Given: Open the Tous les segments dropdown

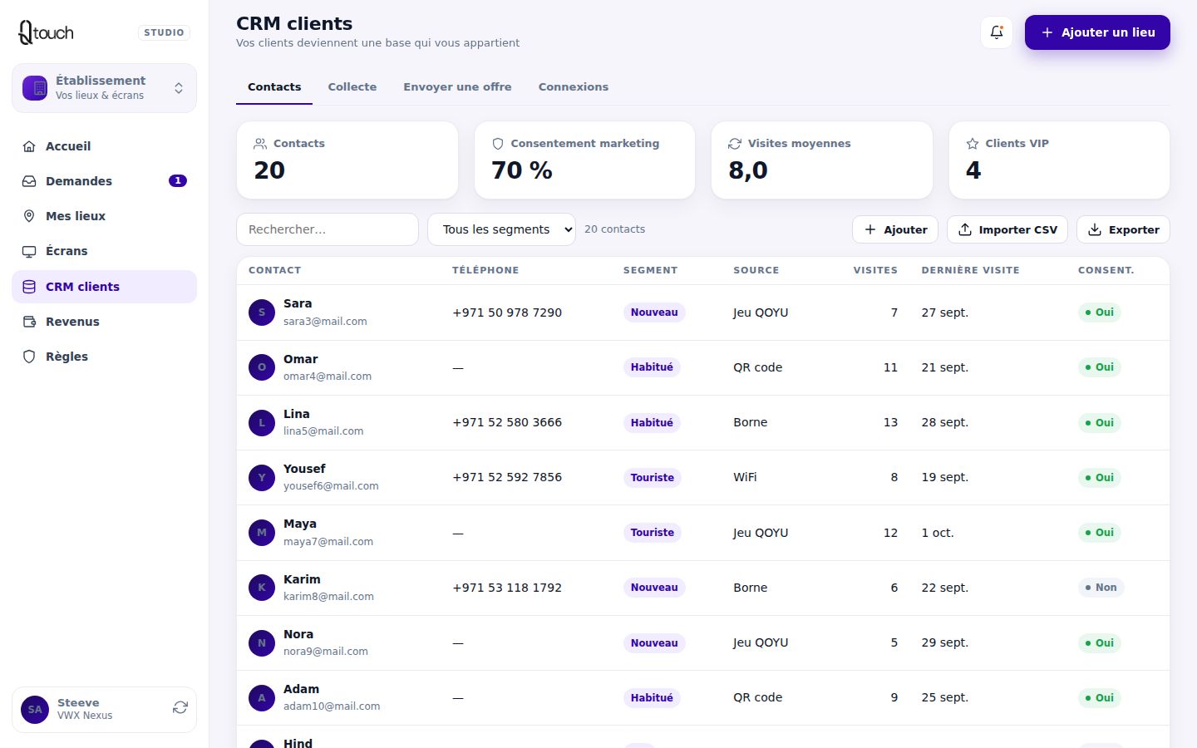Looking at the screenshot, I should tap(501, 229).
